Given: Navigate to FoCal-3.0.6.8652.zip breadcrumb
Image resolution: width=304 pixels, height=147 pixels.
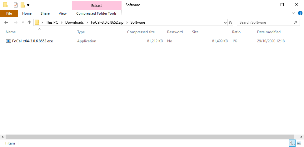Looking at the screenshot, I should coord(107,22).
